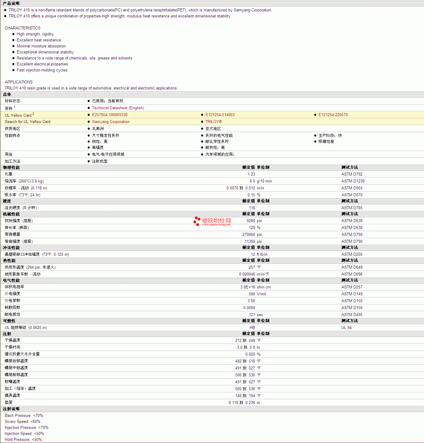Click the 'Hold Pressure: <50%' note
This screenshot has width=424, height=443.
click(23, 440)
